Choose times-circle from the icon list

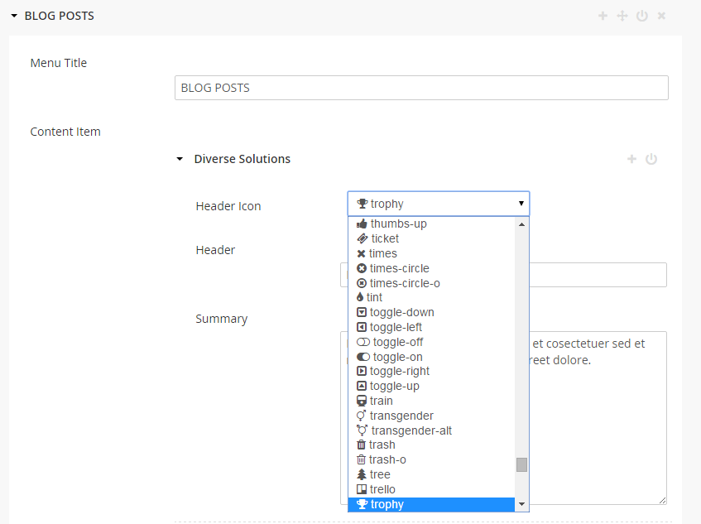coord(399,268)
